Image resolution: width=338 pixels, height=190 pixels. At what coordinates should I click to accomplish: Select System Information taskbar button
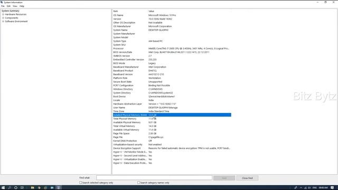pyautogui.click(x=59, y=188)
